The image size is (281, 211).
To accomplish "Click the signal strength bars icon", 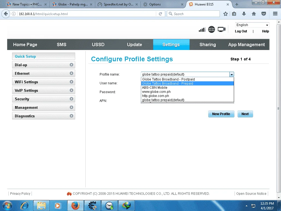I will click(x=202, y=30).
